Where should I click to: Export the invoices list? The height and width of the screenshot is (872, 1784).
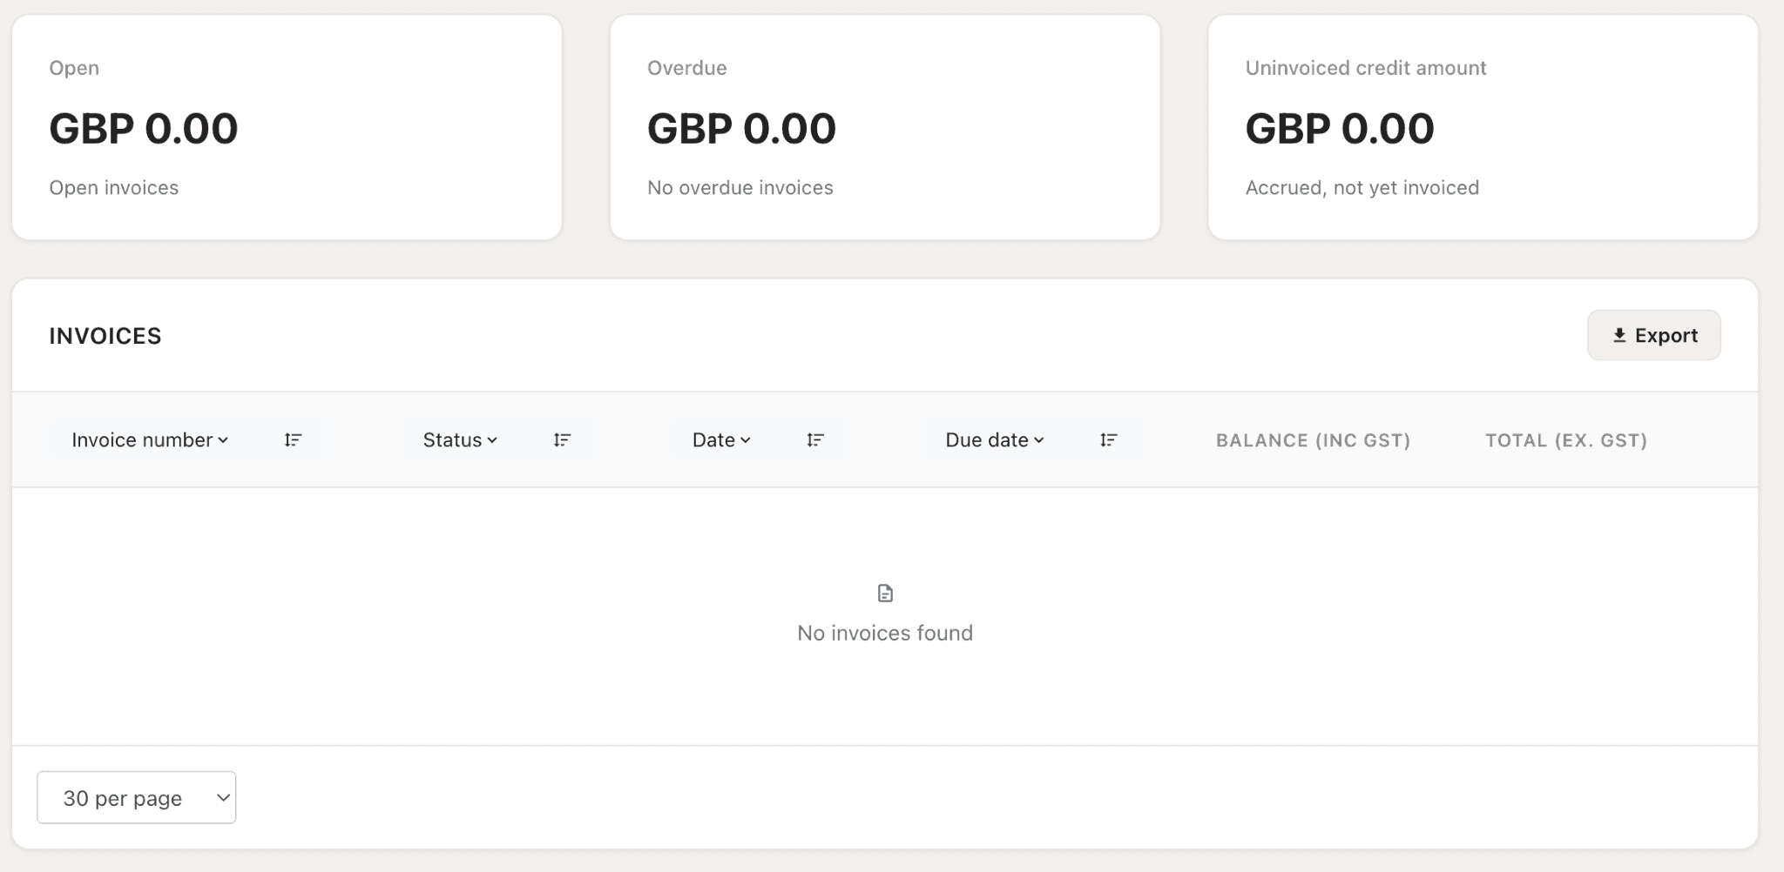coord(1653,335)
